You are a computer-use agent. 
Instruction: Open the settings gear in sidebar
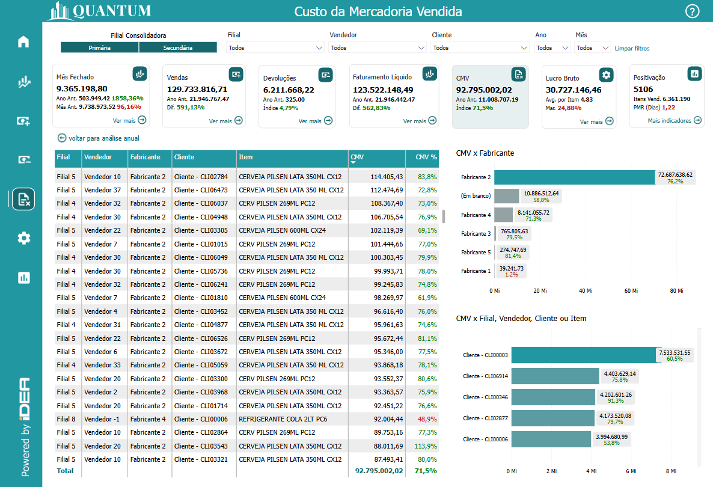(23, 238)
